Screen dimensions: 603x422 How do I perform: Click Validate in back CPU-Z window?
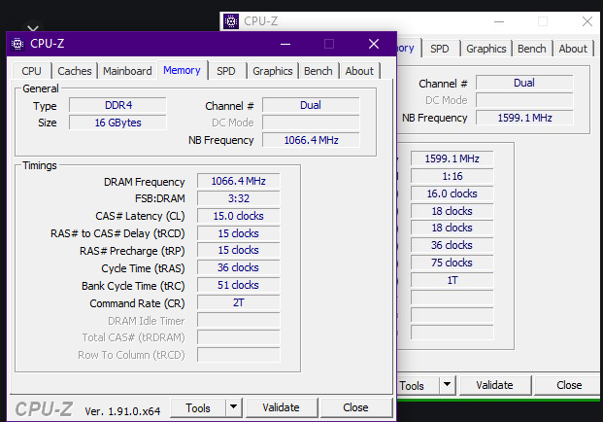pos(494,385)
